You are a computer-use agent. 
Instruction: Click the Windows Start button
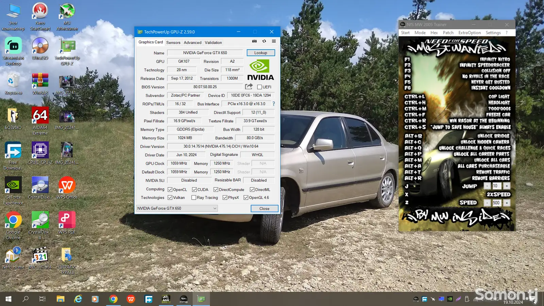tap(8, 299)
